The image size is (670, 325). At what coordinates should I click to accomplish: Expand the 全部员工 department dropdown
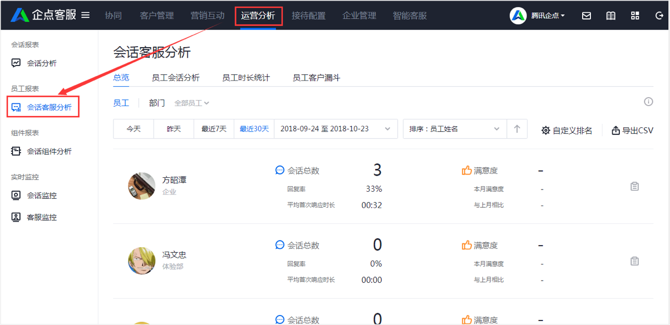click(191, 102)
